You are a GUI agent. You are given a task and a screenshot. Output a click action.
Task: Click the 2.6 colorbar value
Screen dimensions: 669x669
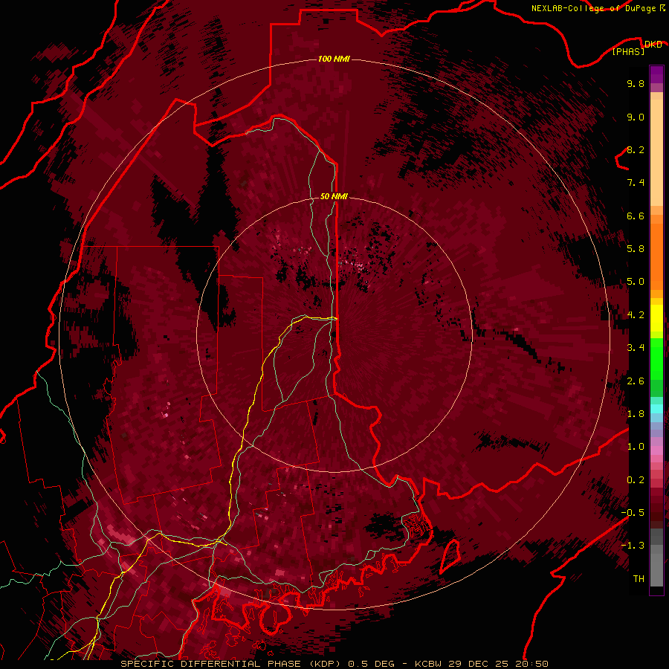point(636,381)
